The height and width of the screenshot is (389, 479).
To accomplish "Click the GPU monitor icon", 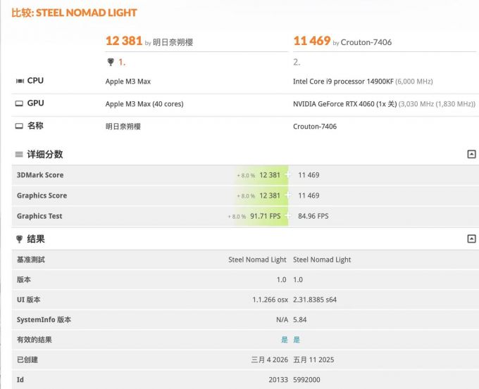I will click(x=19, y=103).
